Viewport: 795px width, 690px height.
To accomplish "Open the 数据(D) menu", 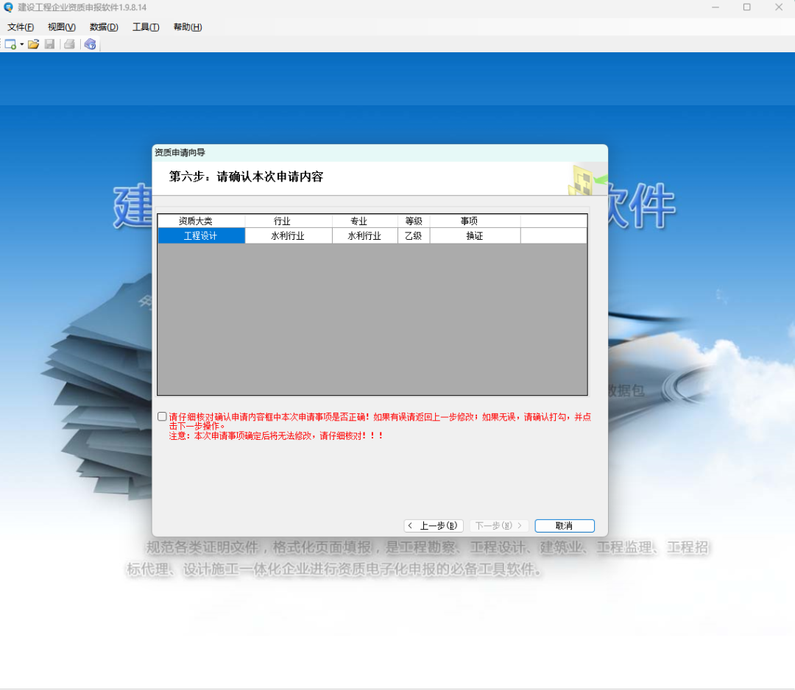I will (104, 27).
